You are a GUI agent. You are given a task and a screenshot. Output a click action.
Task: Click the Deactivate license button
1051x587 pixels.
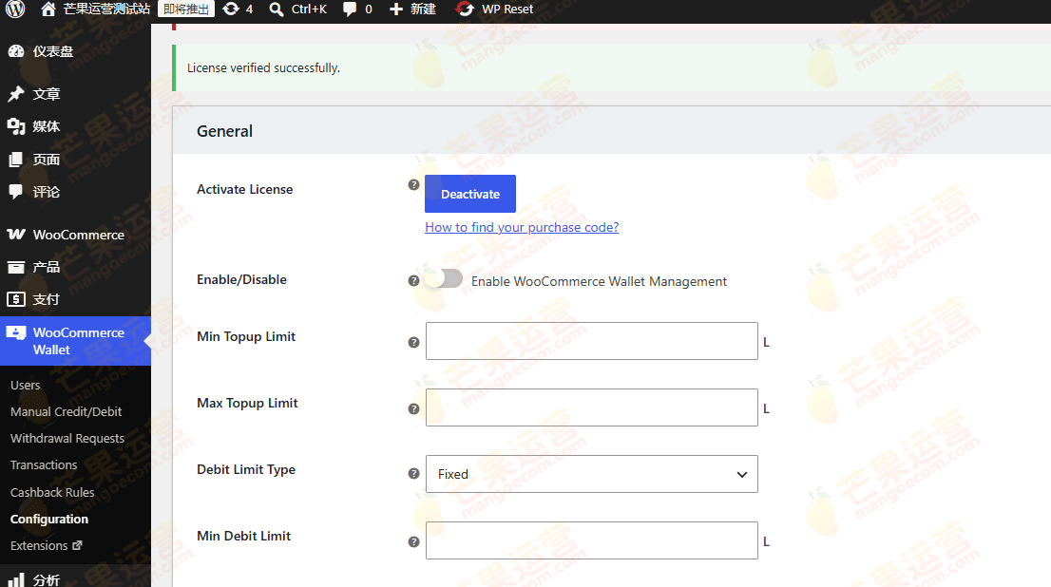[x=470, y=194]
